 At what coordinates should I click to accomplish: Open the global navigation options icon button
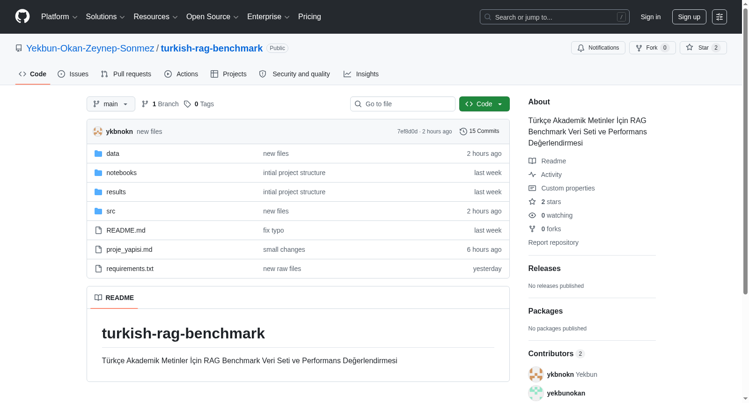pos(720,17)
